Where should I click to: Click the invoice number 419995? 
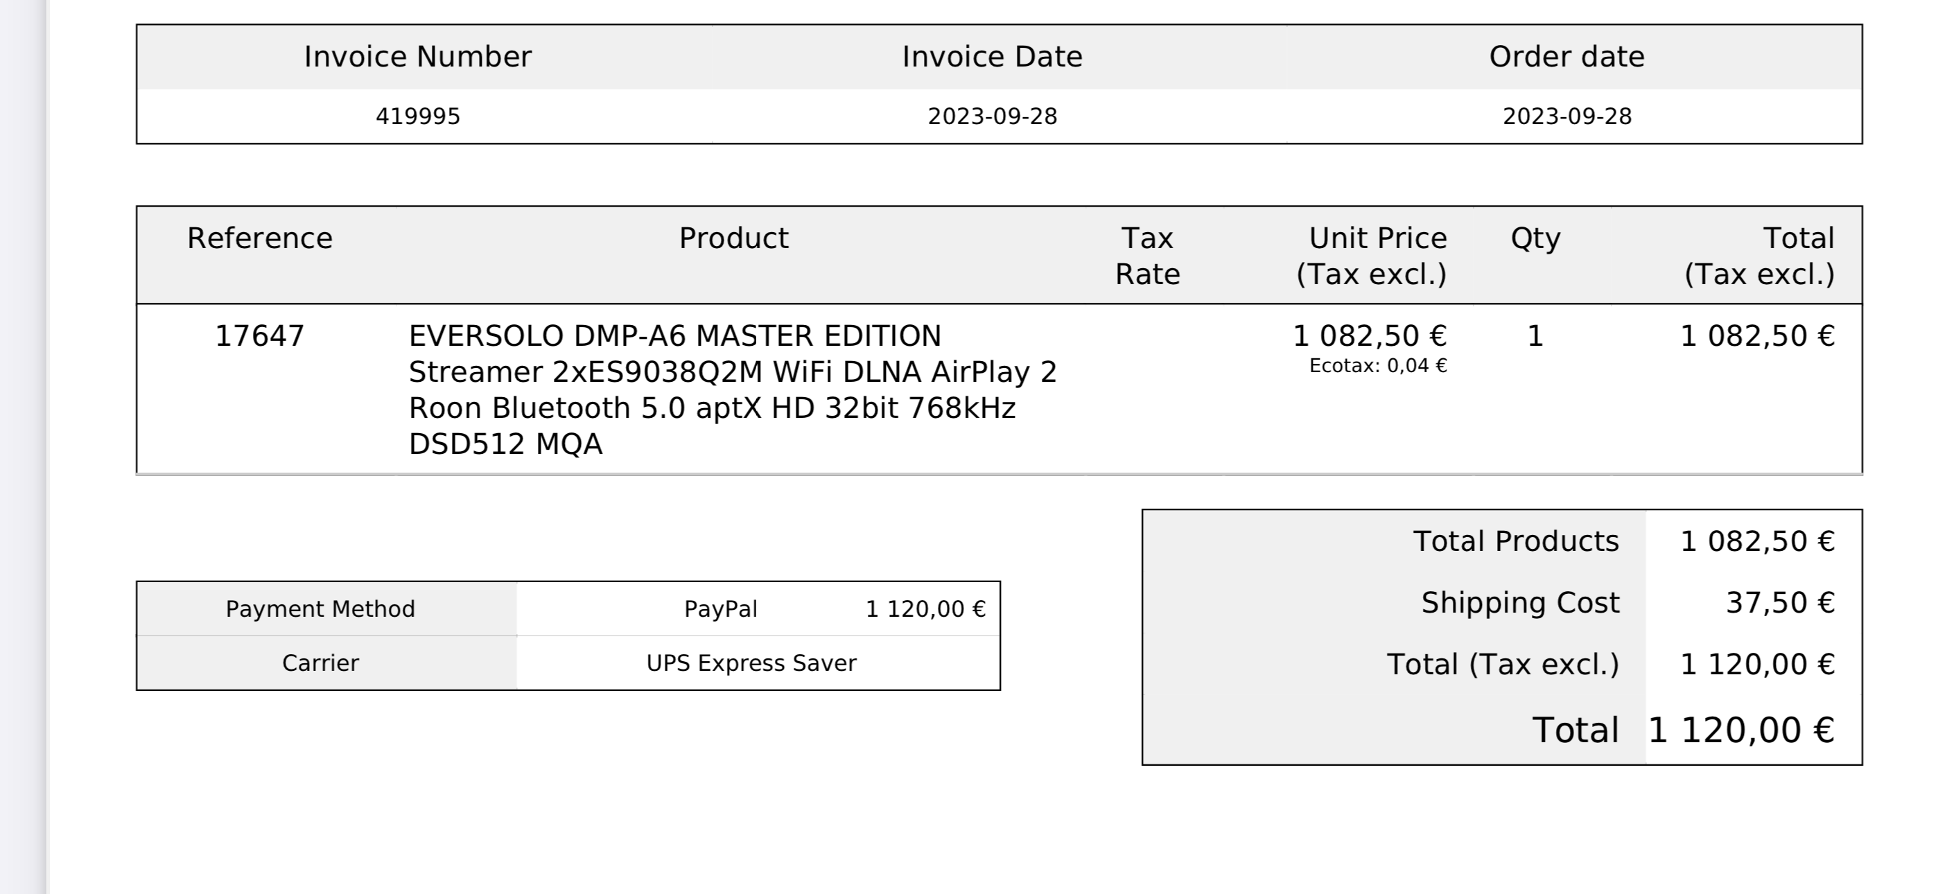coord(417,116)
